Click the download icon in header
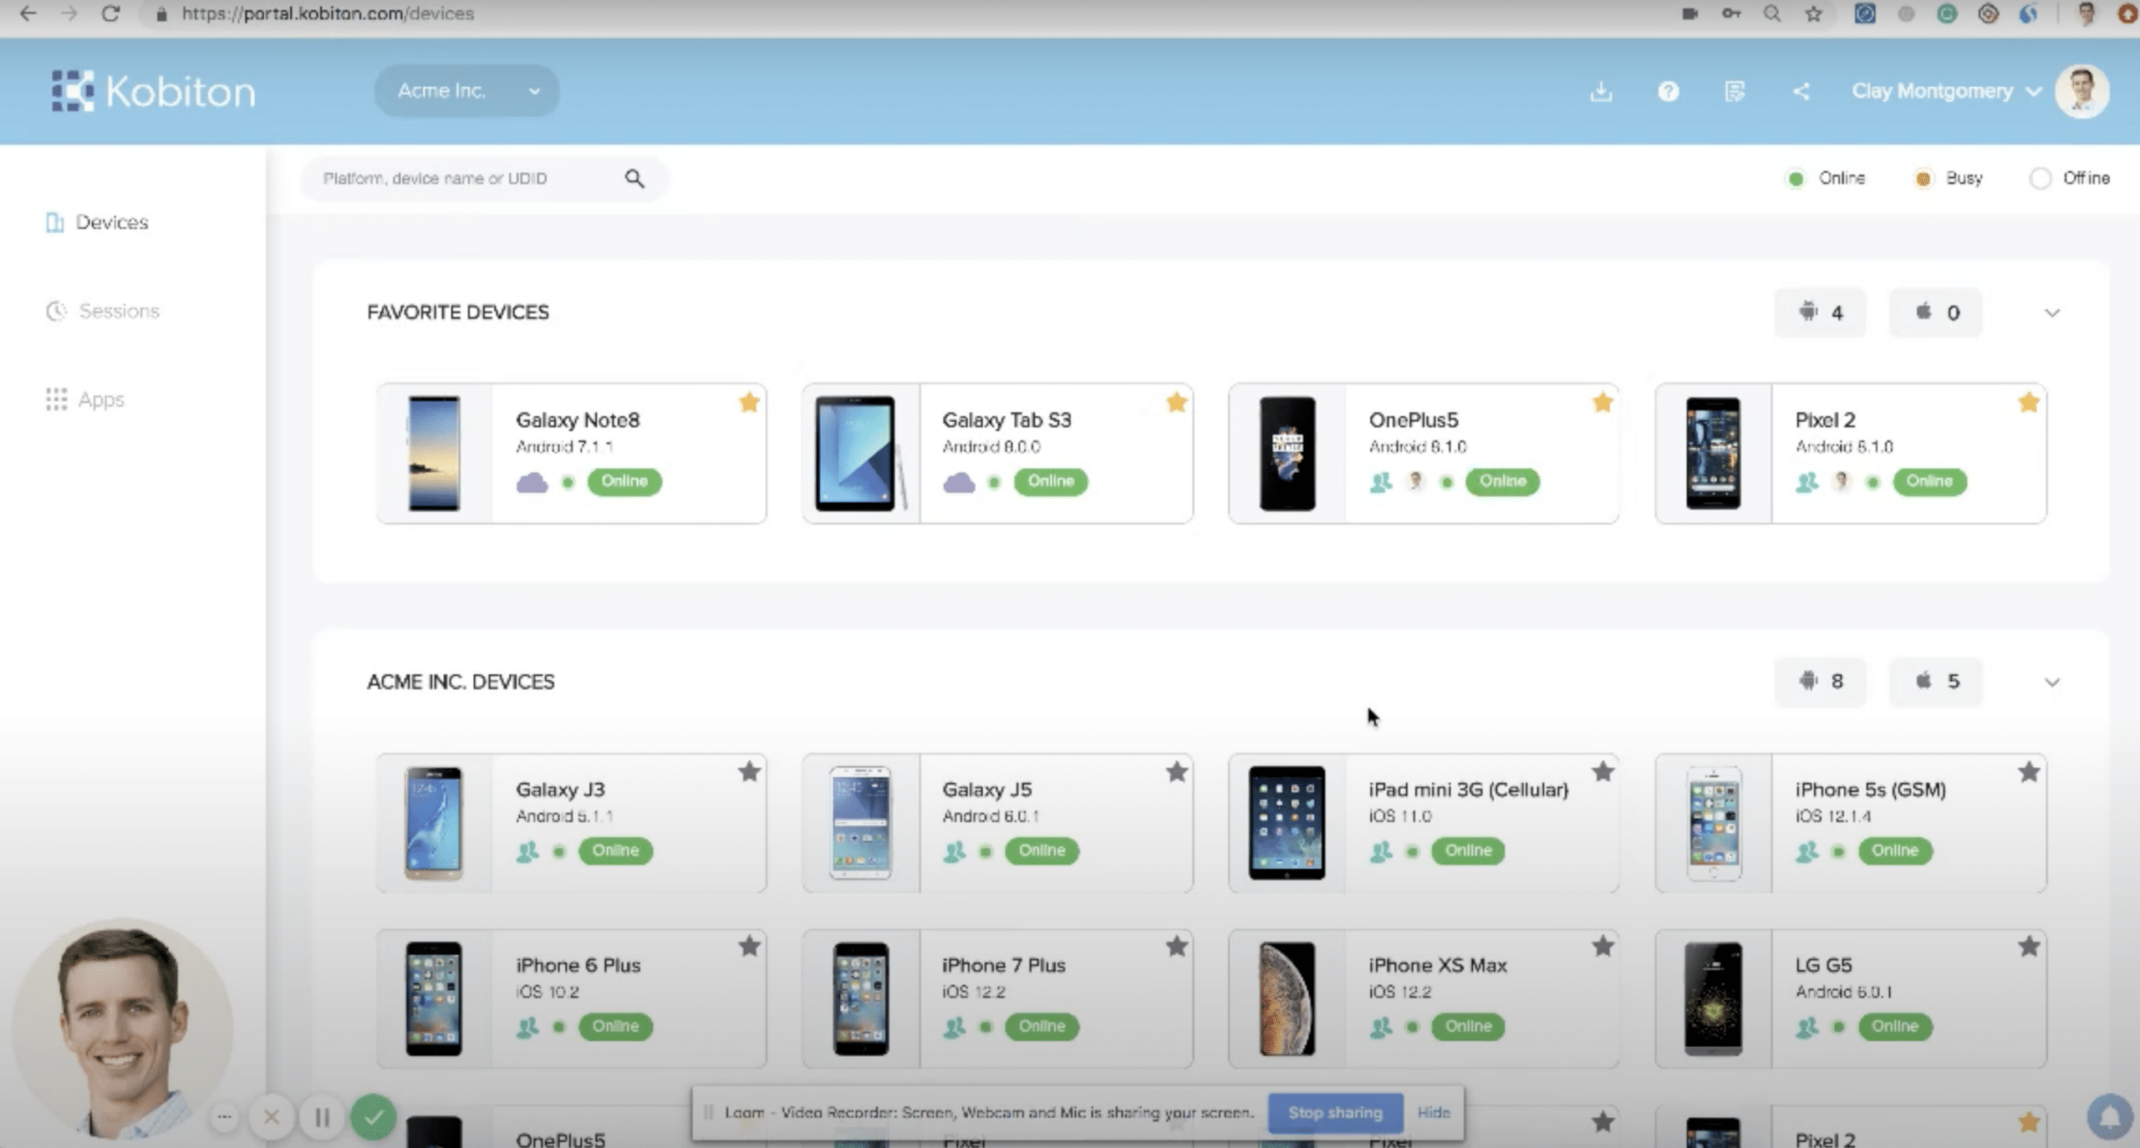2140x1148 pixels. [1601, 91]
